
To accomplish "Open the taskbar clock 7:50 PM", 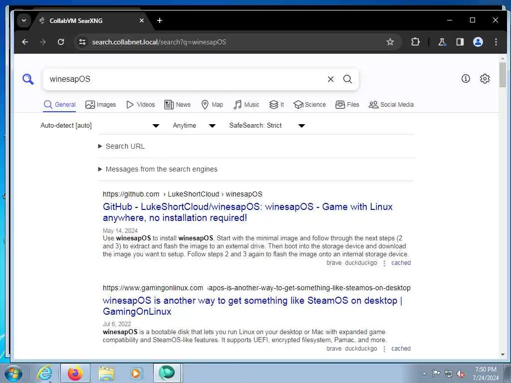I will coord(486,374).
